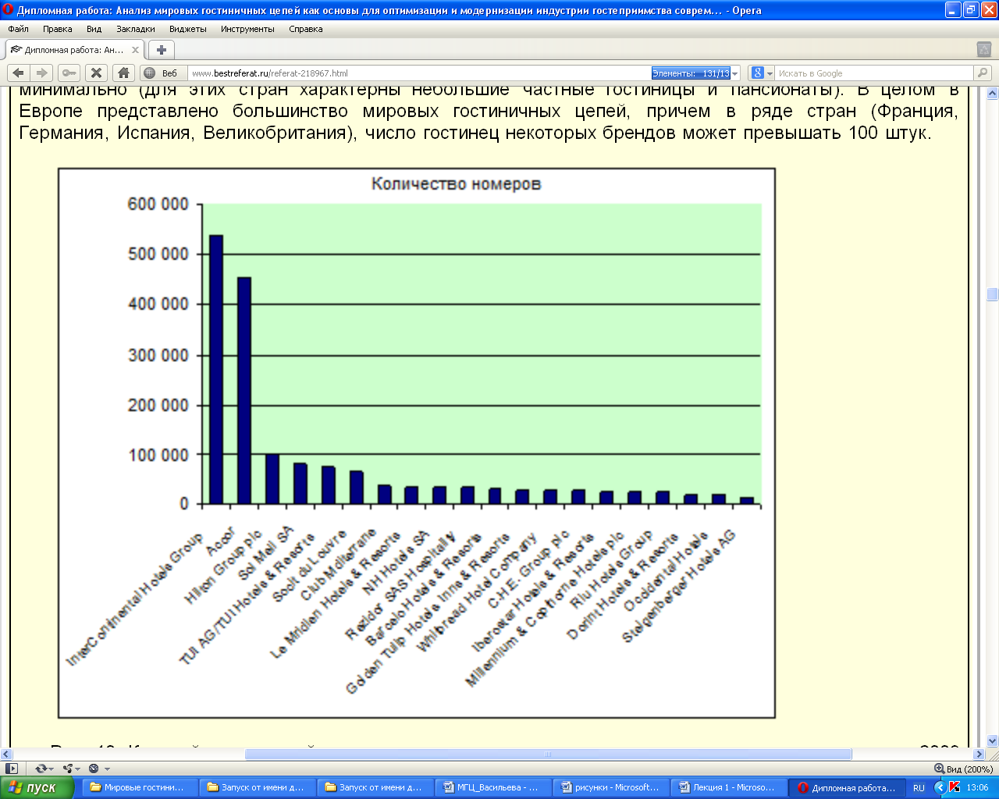Open the password wand key button
Image resolution: width=999 pixels, height=799 pixels.
coord(69,73)
